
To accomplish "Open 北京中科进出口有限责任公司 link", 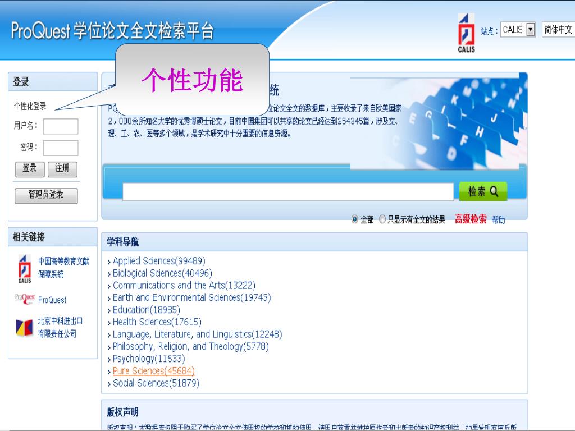I will coord(60,327).
